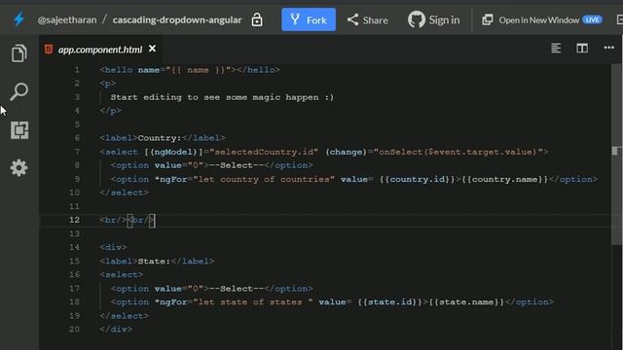
Task: Open the Files explorer sidebar icon
Action: tap(19, 53)
